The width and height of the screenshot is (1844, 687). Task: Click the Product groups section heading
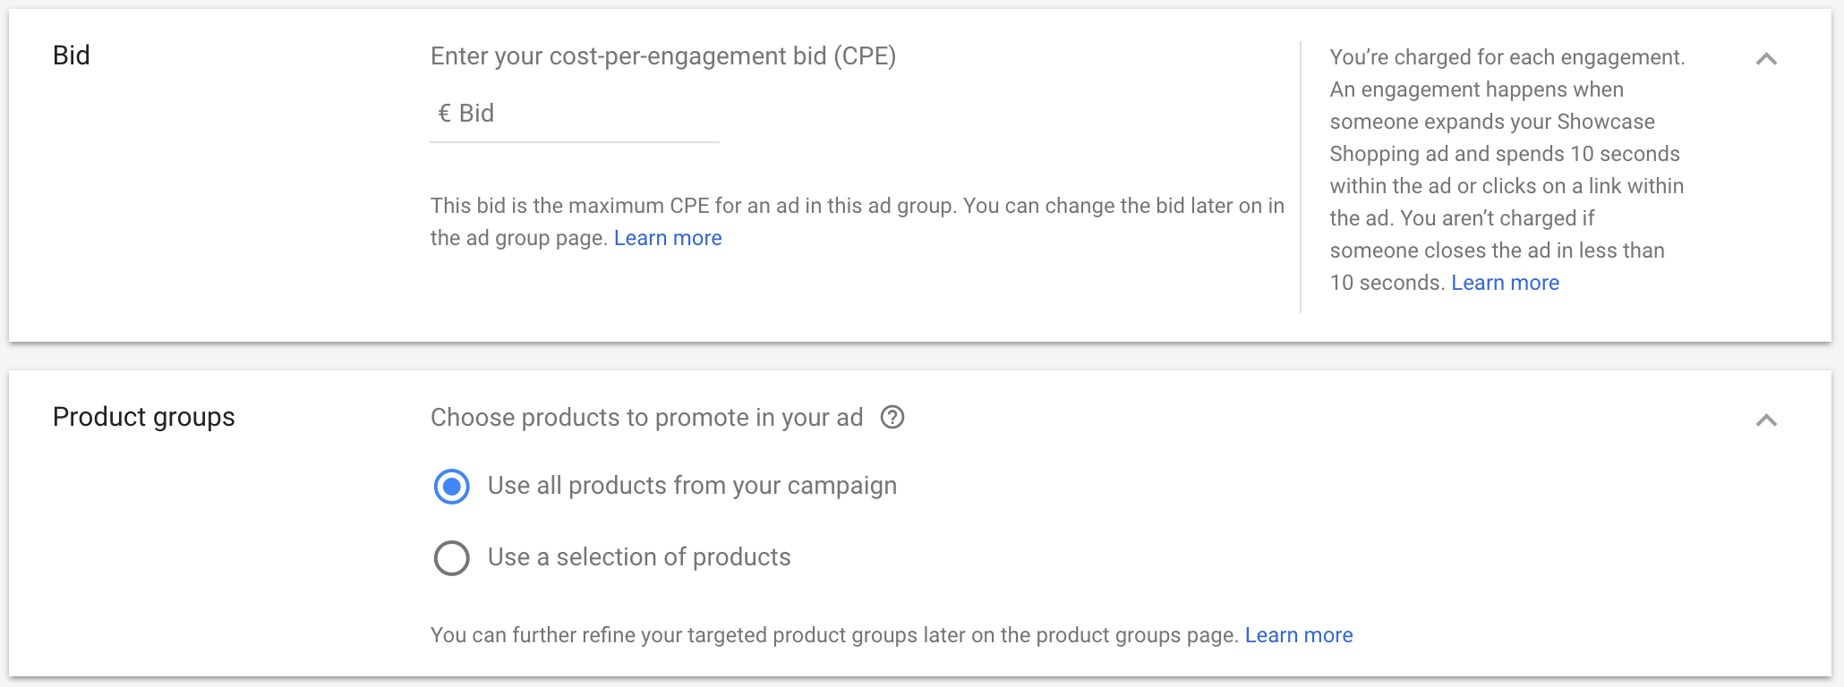tap(144, 417)
